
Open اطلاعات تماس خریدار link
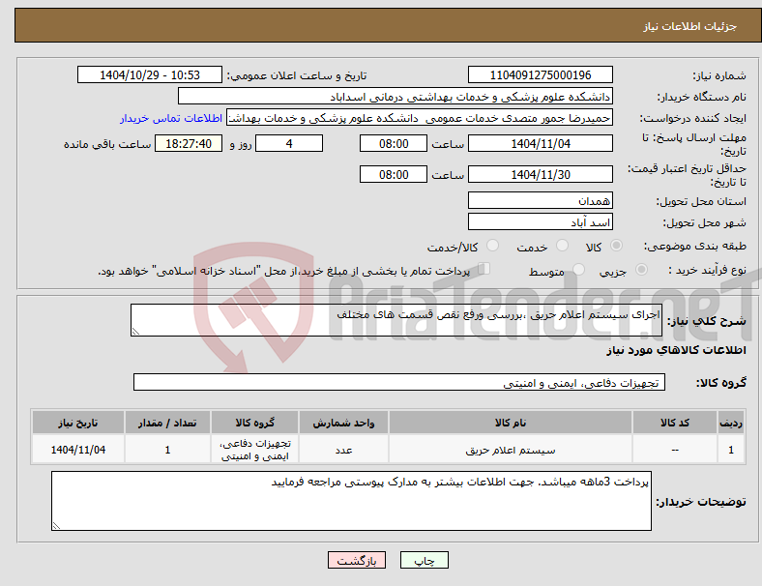tap(171, 118)
